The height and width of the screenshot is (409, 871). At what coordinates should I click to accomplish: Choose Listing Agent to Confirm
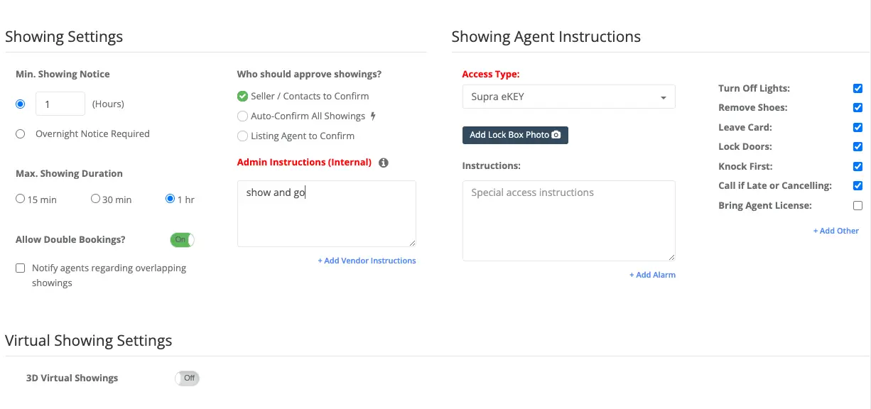click(243, 136)
